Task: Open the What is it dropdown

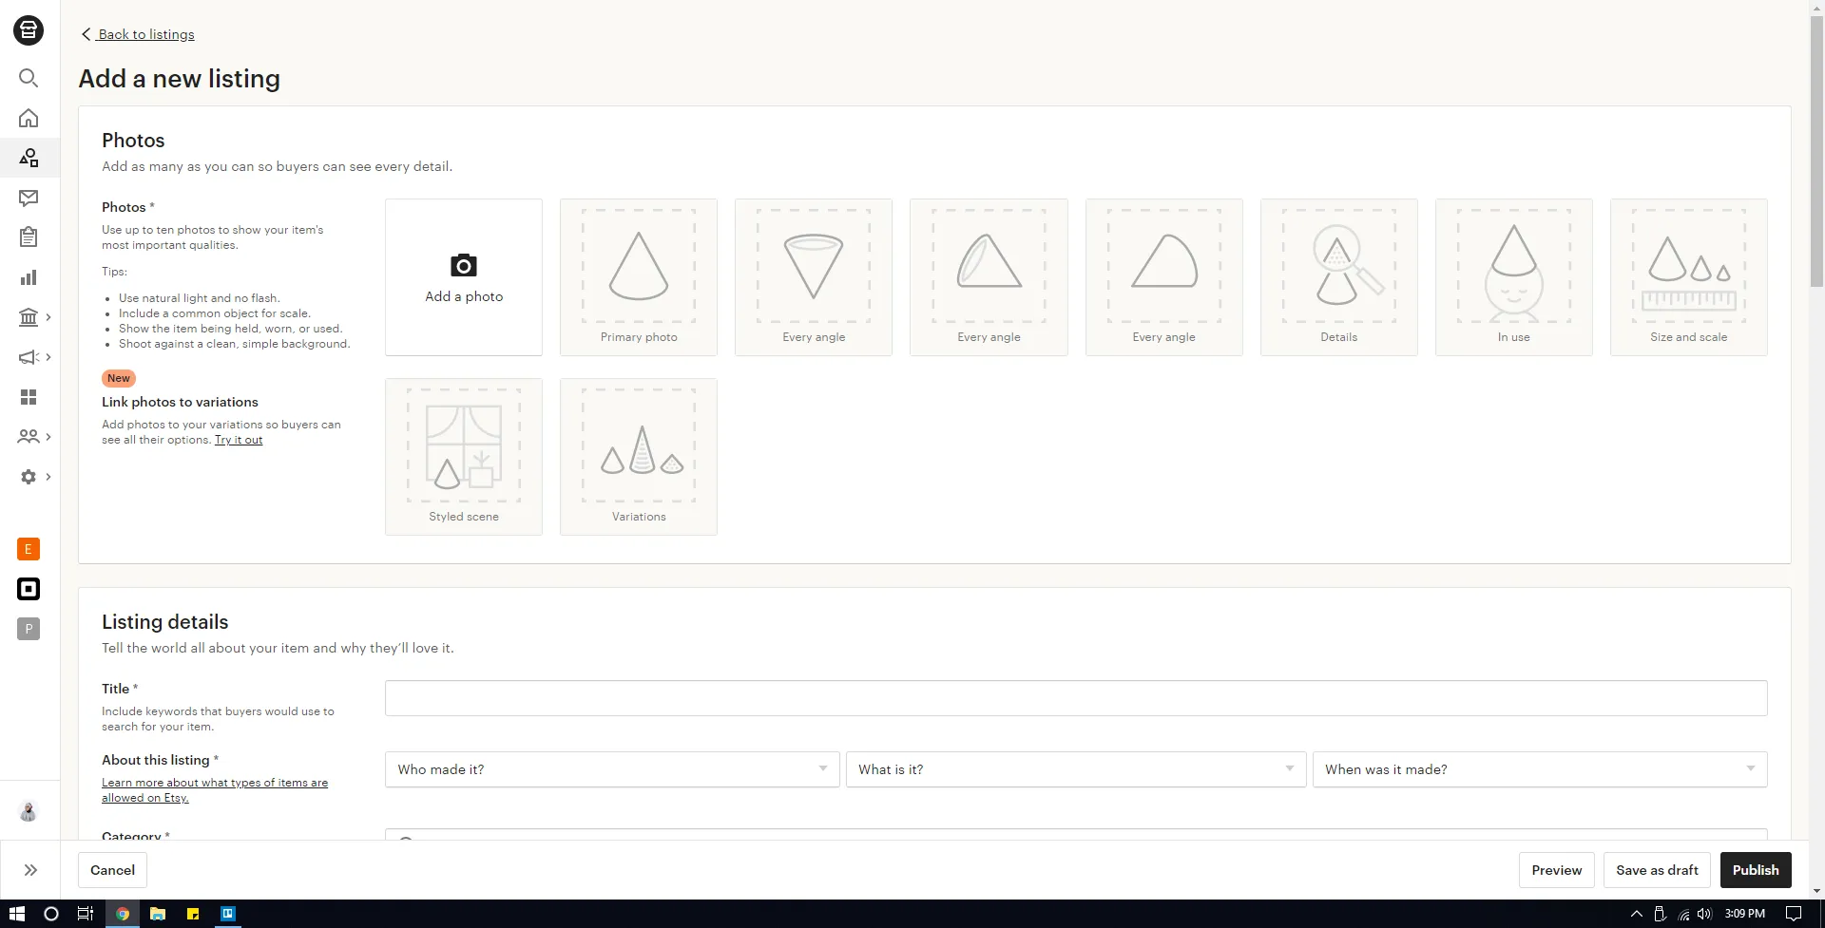Action: [x=1076, y=769]
